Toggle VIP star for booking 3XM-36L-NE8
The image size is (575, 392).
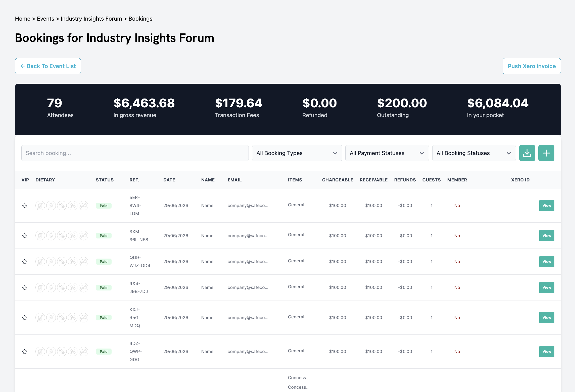coord(25,236)
